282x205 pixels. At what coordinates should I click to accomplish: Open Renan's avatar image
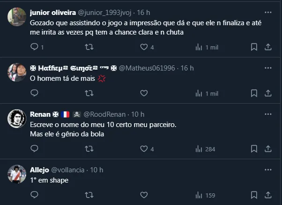coord(17,119)
